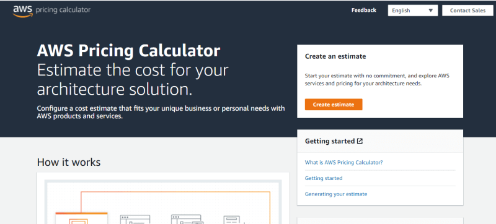The height and width of the screenshot is (224, 496).
Task: Open the English language selector
Action: coord(413,11)
